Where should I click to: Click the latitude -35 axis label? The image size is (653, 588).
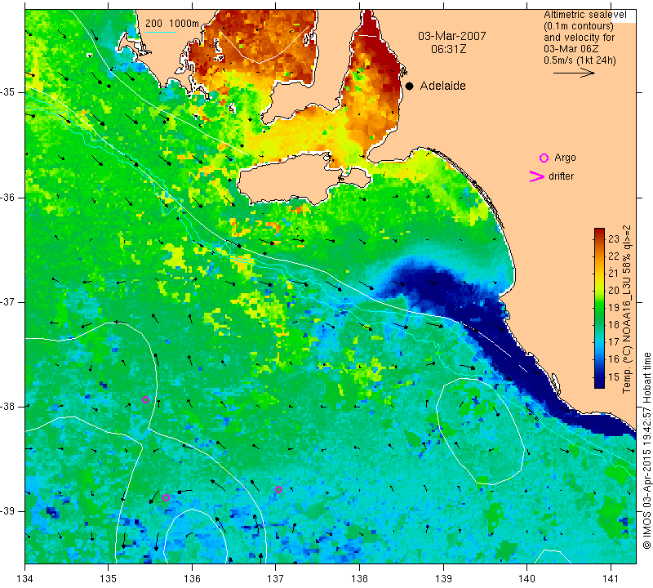coord(8,92)
